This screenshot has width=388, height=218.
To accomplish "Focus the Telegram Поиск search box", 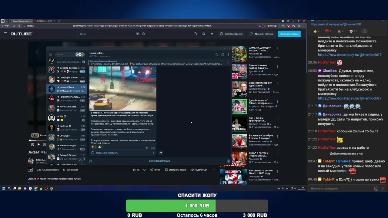I will (x=65, y=54).
